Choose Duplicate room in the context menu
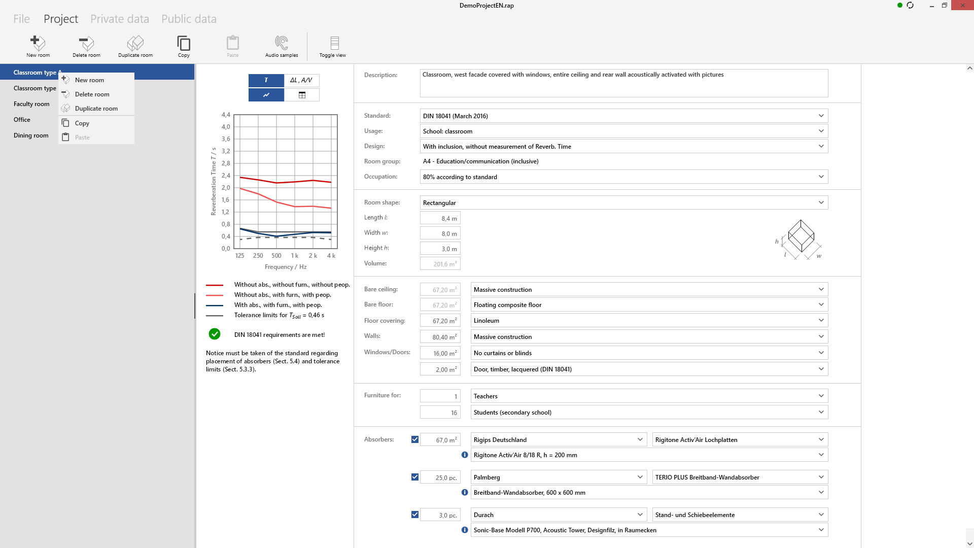The width and height of the screenshot is (974, 548). point(96,108)
